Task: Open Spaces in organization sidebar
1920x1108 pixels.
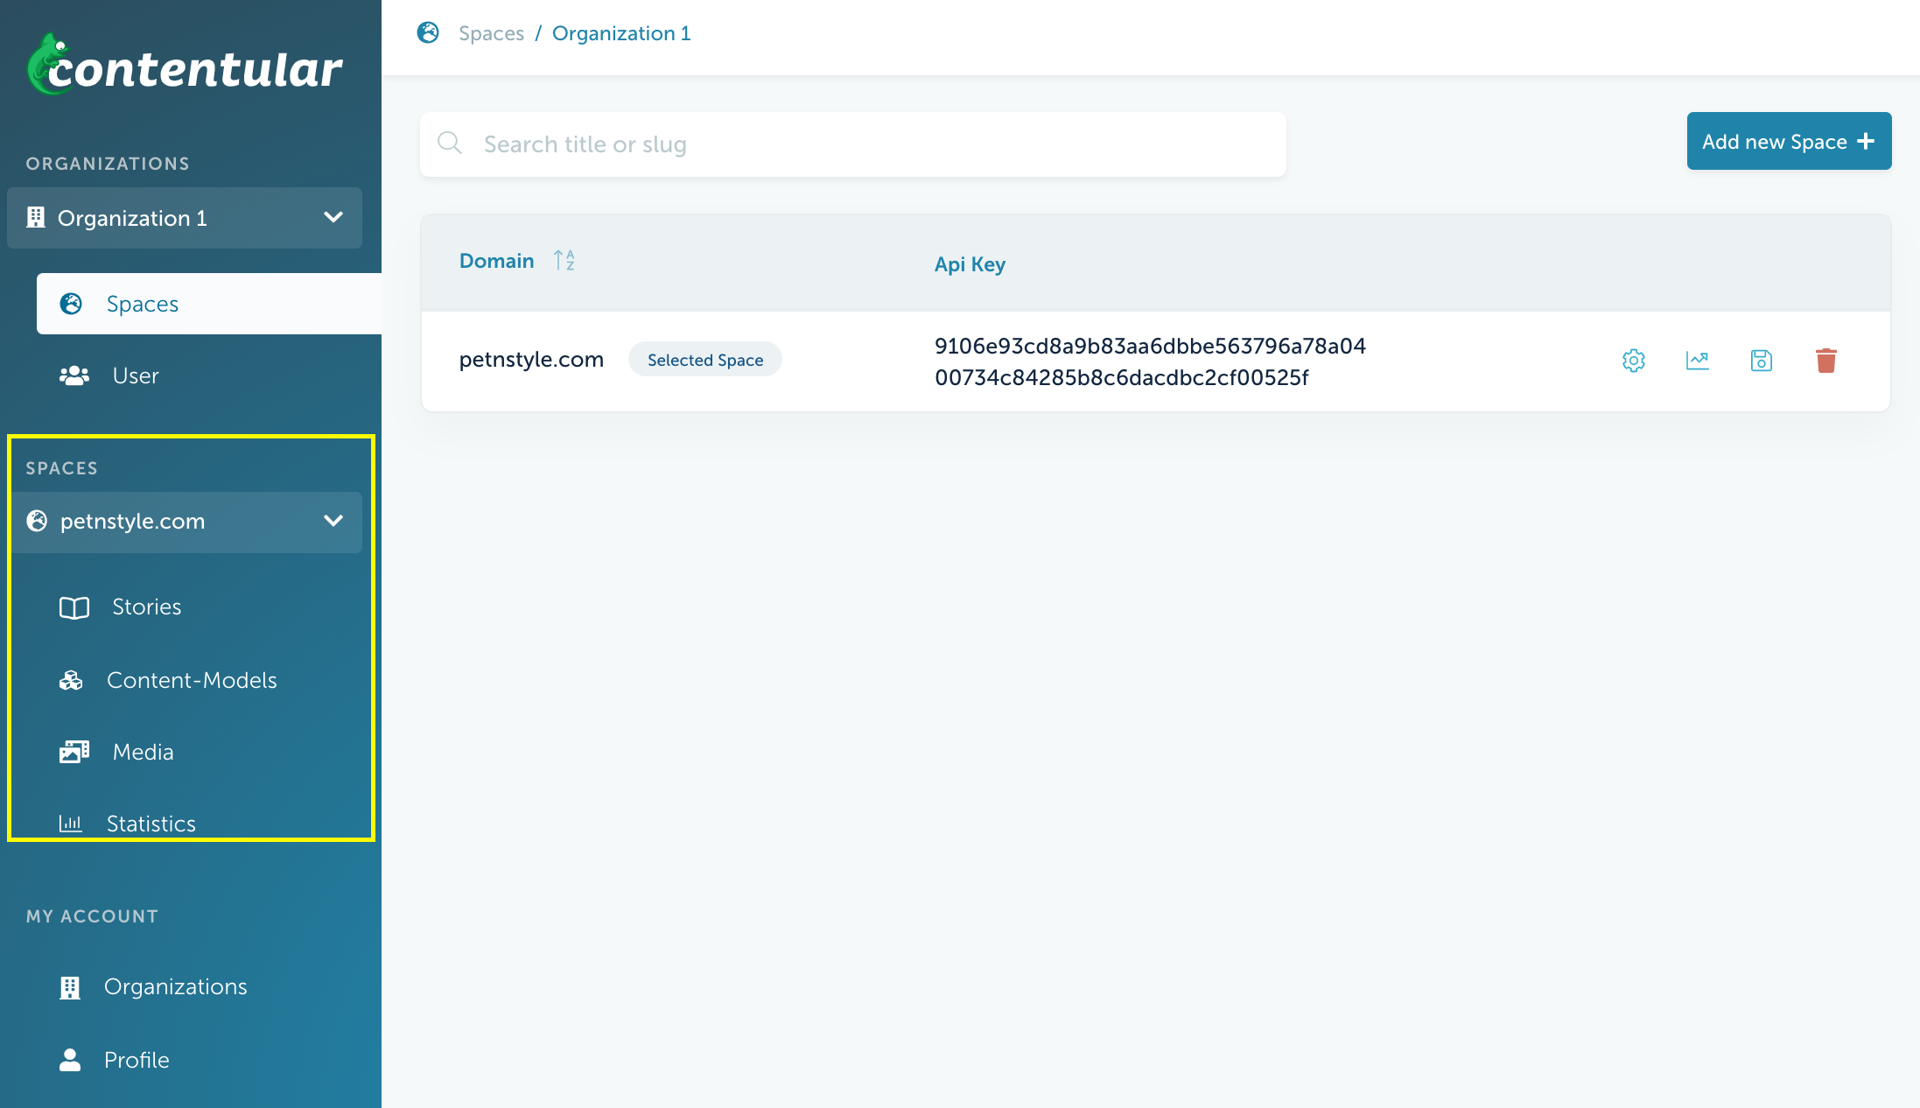Action: pyautogui.click(x=209, y=304)
